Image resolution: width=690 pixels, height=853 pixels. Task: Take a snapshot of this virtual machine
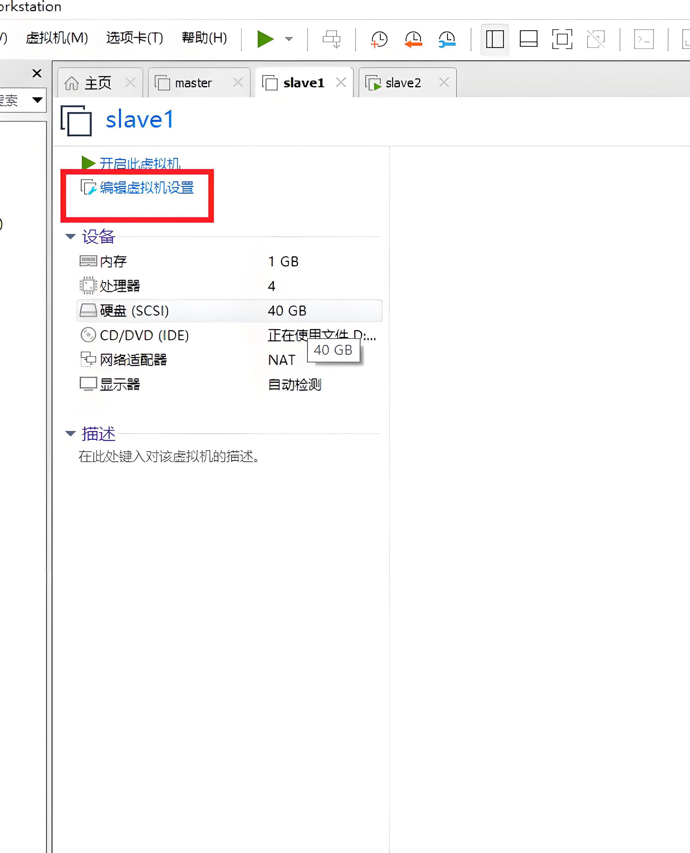point(379,39)
